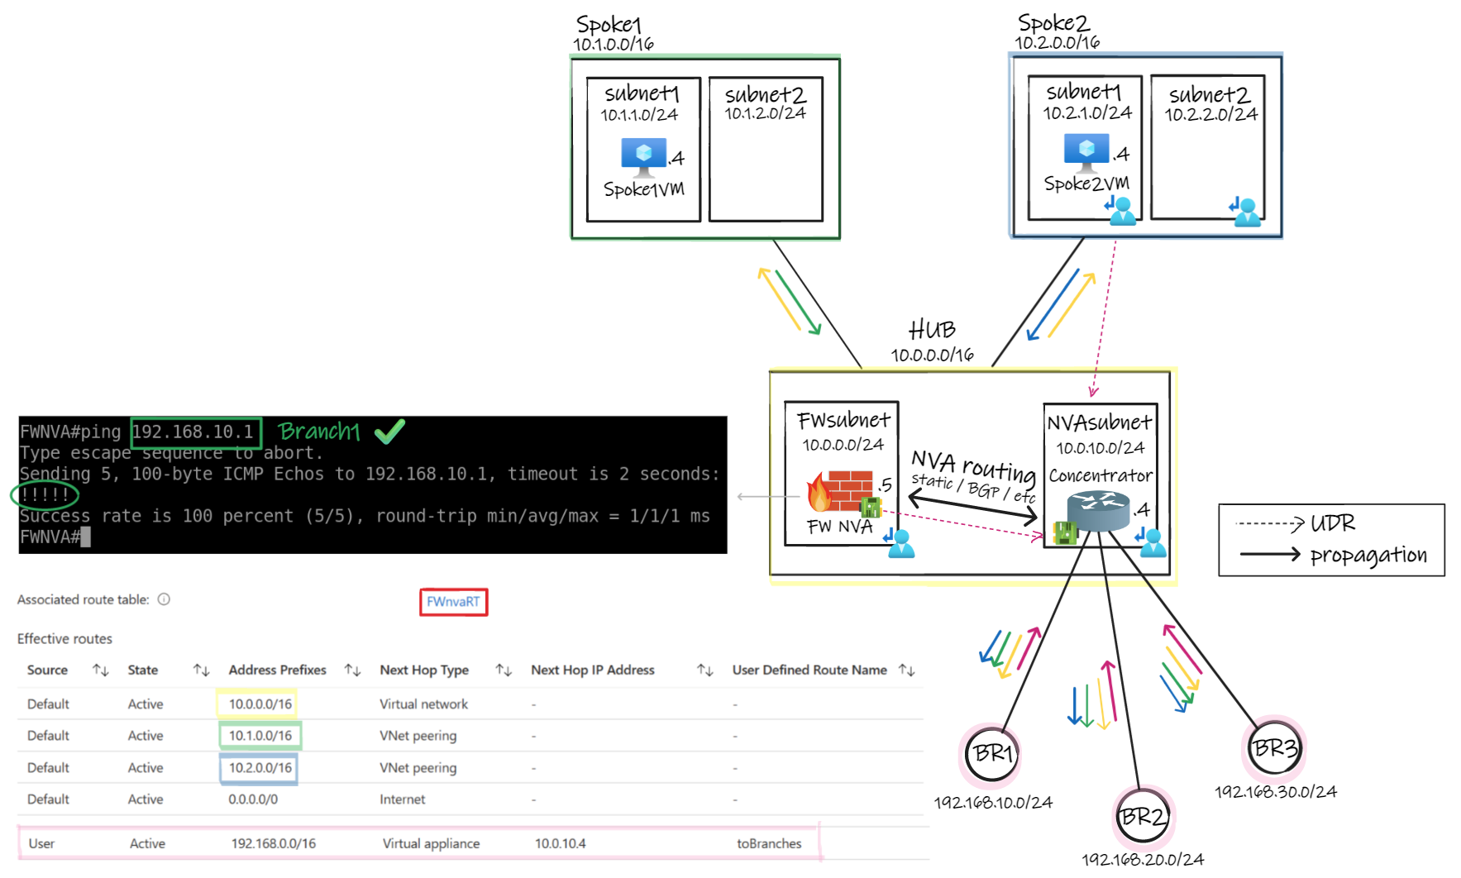Image resolution: width=1461 pixels, height=878 pixels.
Task: Toggle sorting on the Address Prefixes column
Action: pos(352,670)
